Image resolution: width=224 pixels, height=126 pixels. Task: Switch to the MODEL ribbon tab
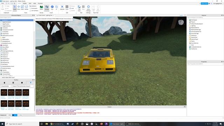[25, 3]
